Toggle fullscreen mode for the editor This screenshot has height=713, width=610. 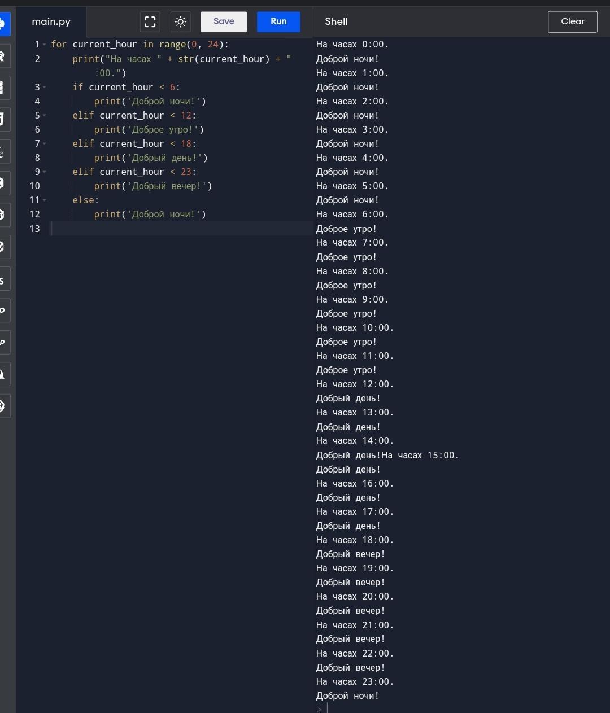(150, 21)
